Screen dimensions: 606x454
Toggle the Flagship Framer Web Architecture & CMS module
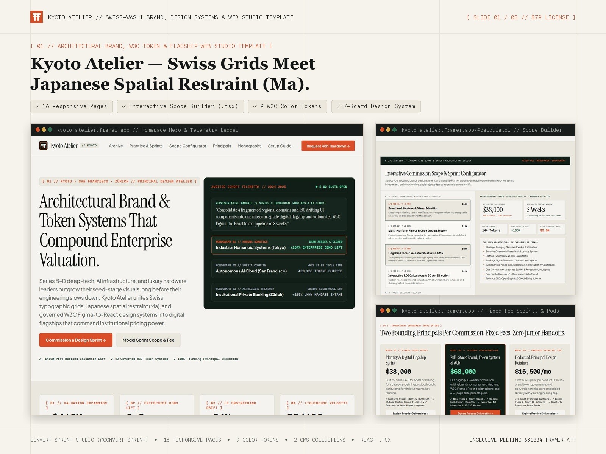pyautogui.click(x=428, y=255)
